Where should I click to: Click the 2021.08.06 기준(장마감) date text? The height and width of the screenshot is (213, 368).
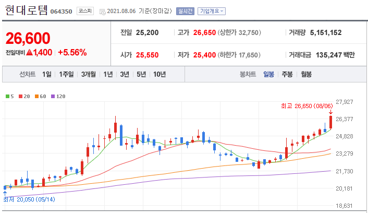pyautogui.click(x=139, y=11)
